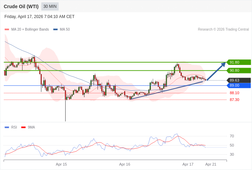
Task: Click the red 9MA legend swatch
Action: click(x=23, y=128)
